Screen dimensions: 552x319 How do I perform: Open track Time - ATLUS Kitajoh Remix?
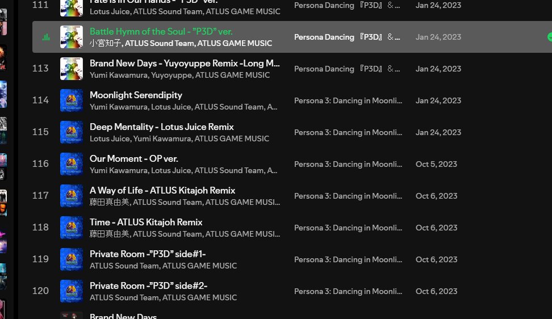coord(146,222)
